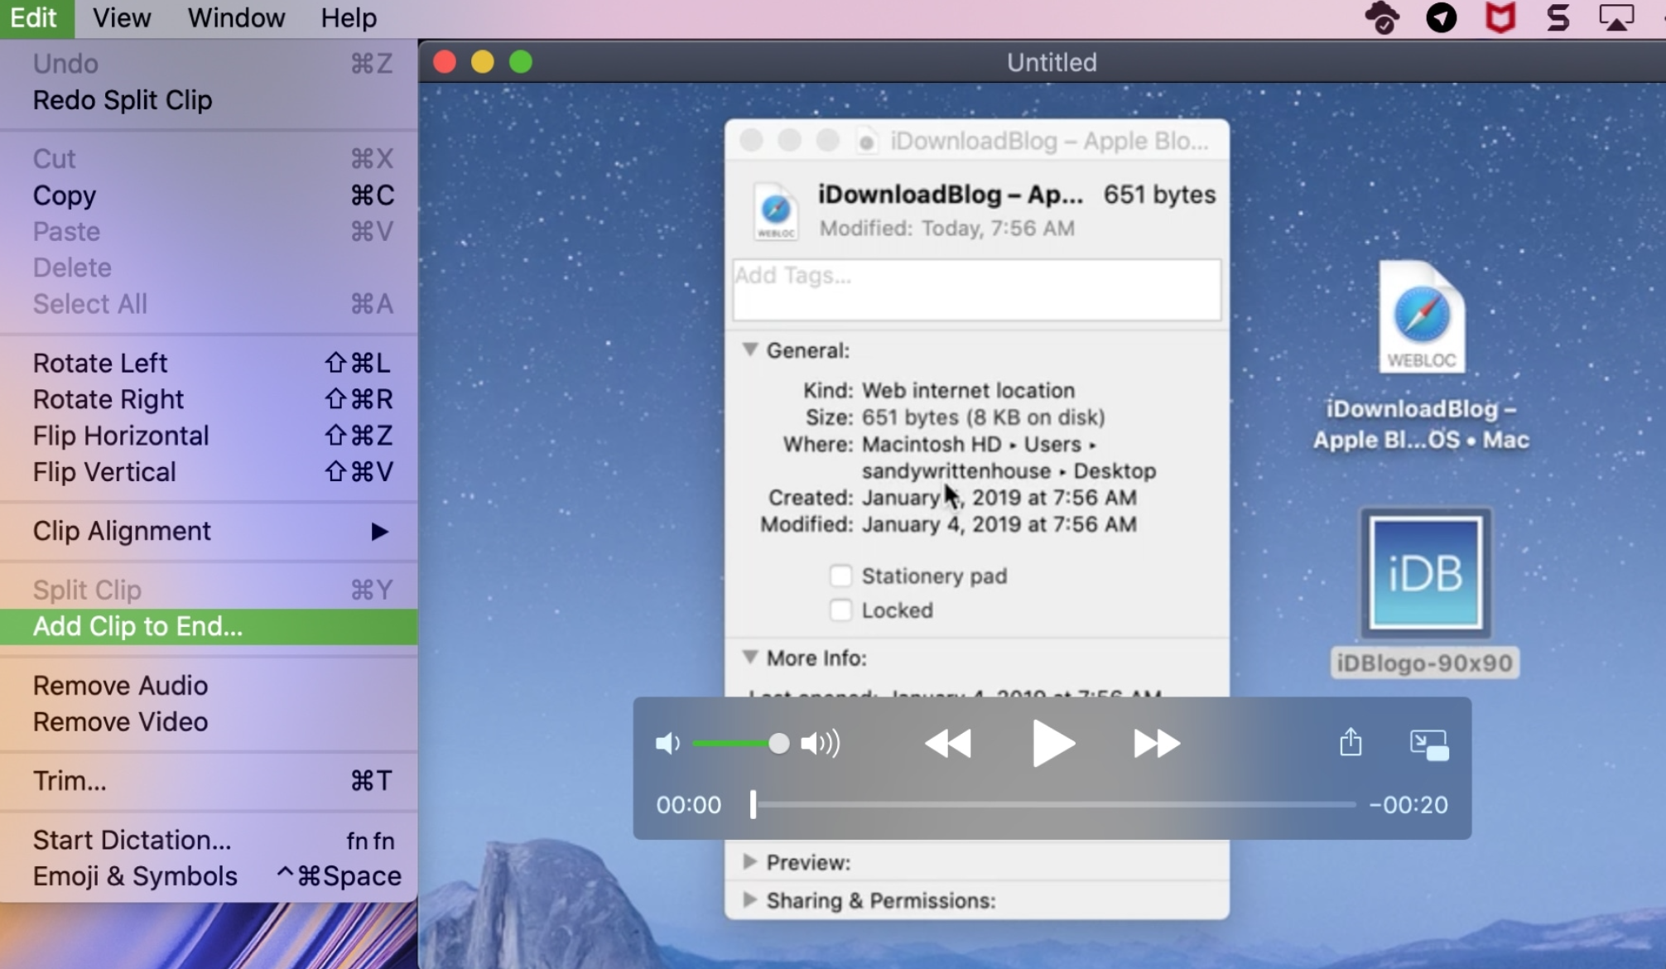Click the volume/speaker icon to mute
Image resolution: width=1666 pixels, height=969 pixels.
667,742
